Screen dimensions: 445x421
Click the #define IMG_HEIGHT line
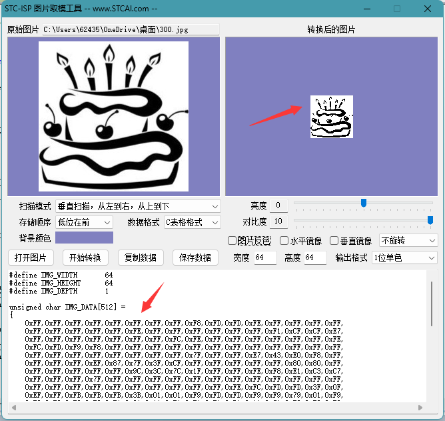coord(61,283)
